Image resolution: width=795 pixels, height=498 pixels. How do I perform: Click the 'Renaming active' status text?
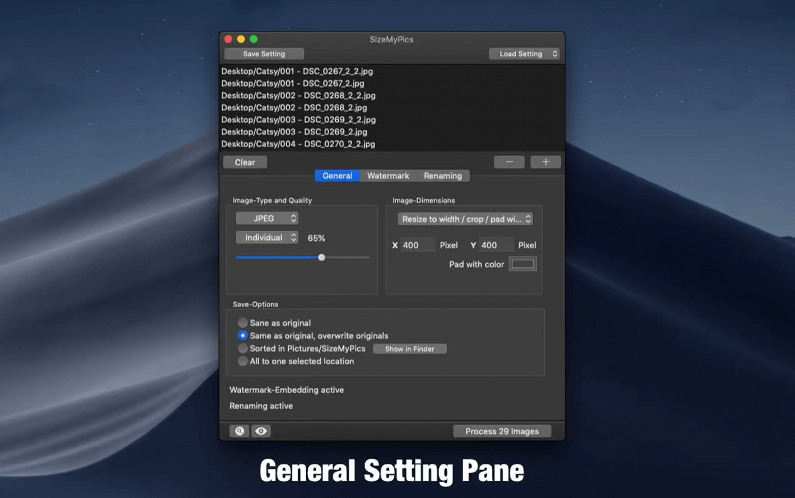point(261,406)
